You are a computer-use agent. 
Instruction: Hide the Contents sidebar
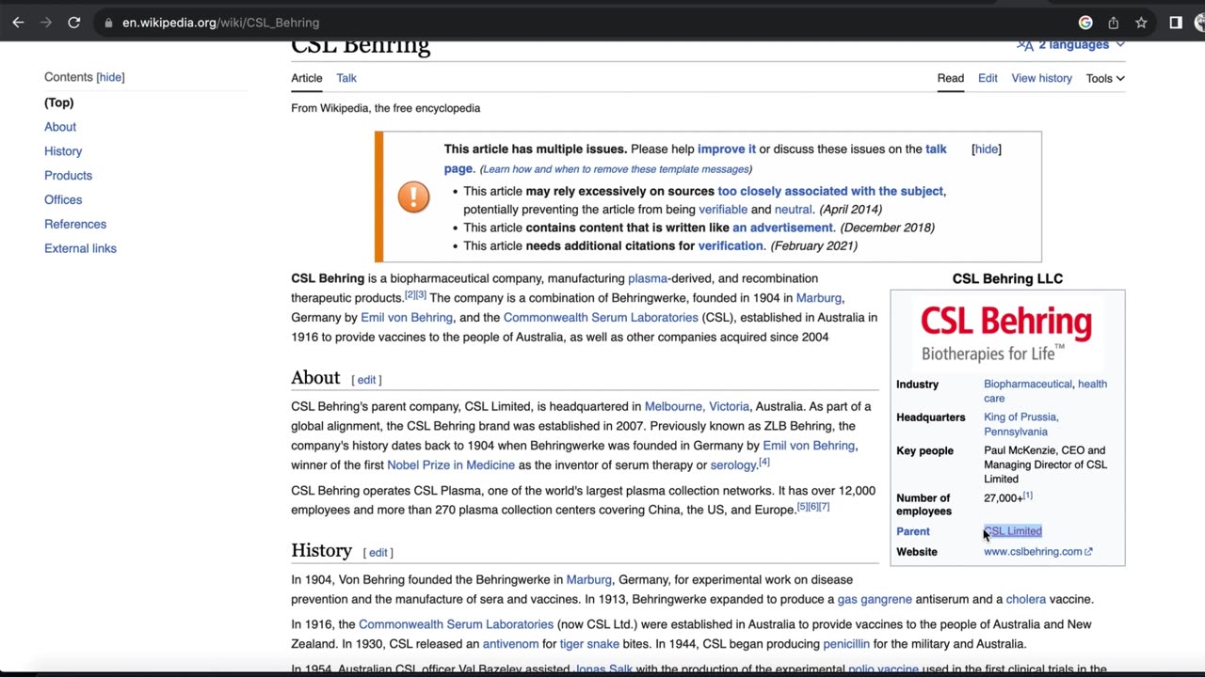[x=110, y=77]
